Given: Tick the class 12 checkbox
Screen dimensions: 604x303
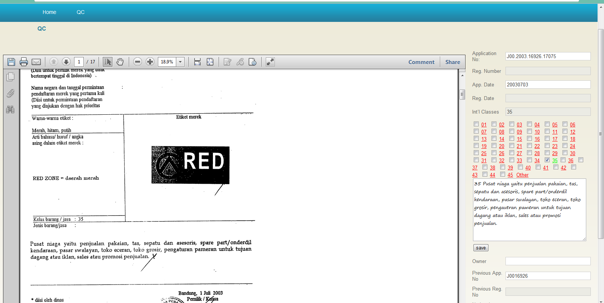Looking at the screenshot, I should pos(565,131).
